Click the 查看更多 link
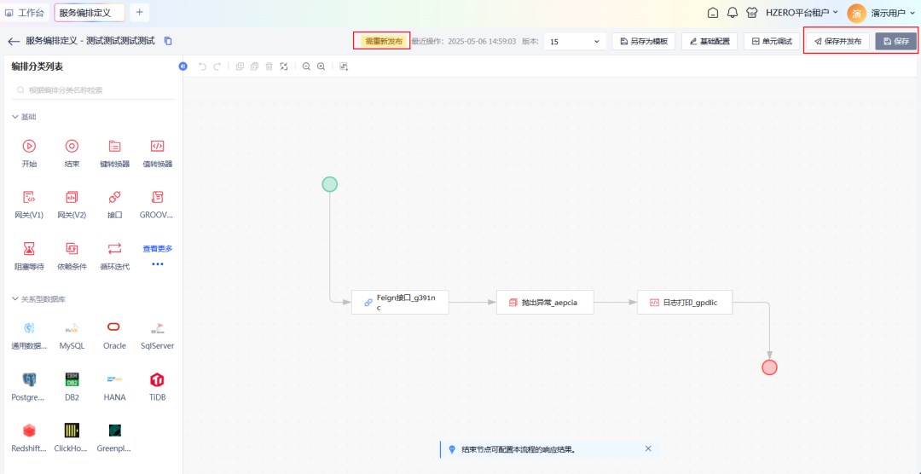This screenshot has height=474, width=921. click(x=157, y=249)
